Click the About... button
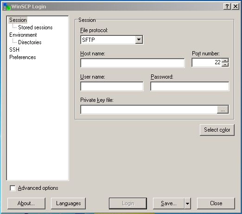The height and width of the screenshot is (214, 242). 26,203
